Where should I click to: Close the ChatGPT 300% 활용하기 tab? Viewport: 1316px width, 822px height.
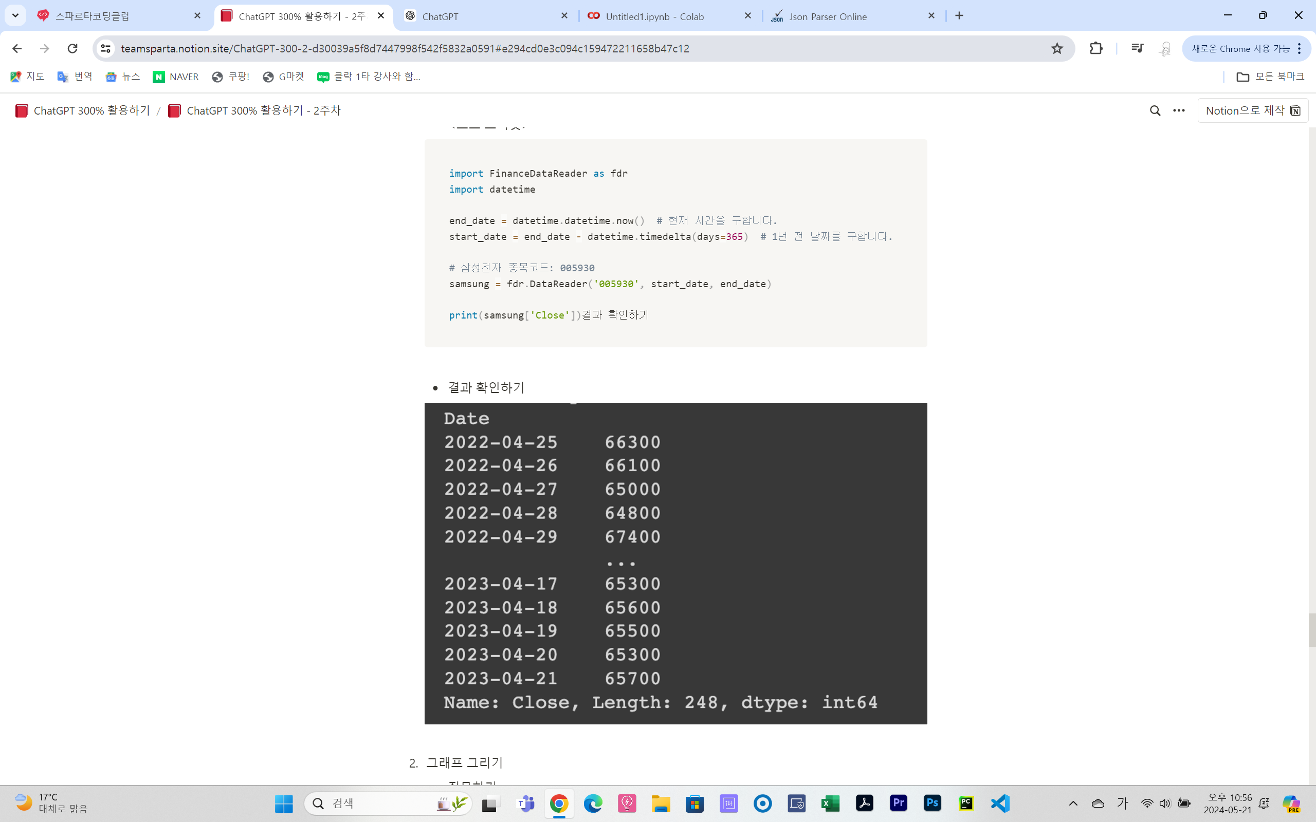pyautogui.click(x=381, y=16)
